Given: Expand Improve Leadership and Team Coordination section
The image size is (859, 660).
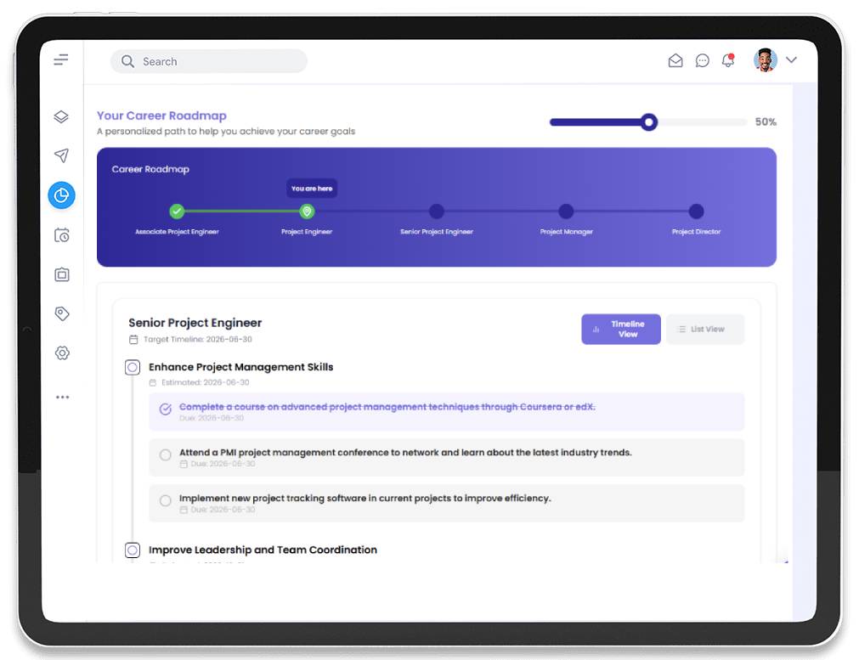Looking at the screenshot, I should point(133,550).
